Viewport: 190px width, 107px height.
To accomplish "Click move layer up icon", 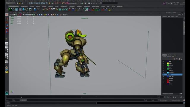I will click(175, 59).
